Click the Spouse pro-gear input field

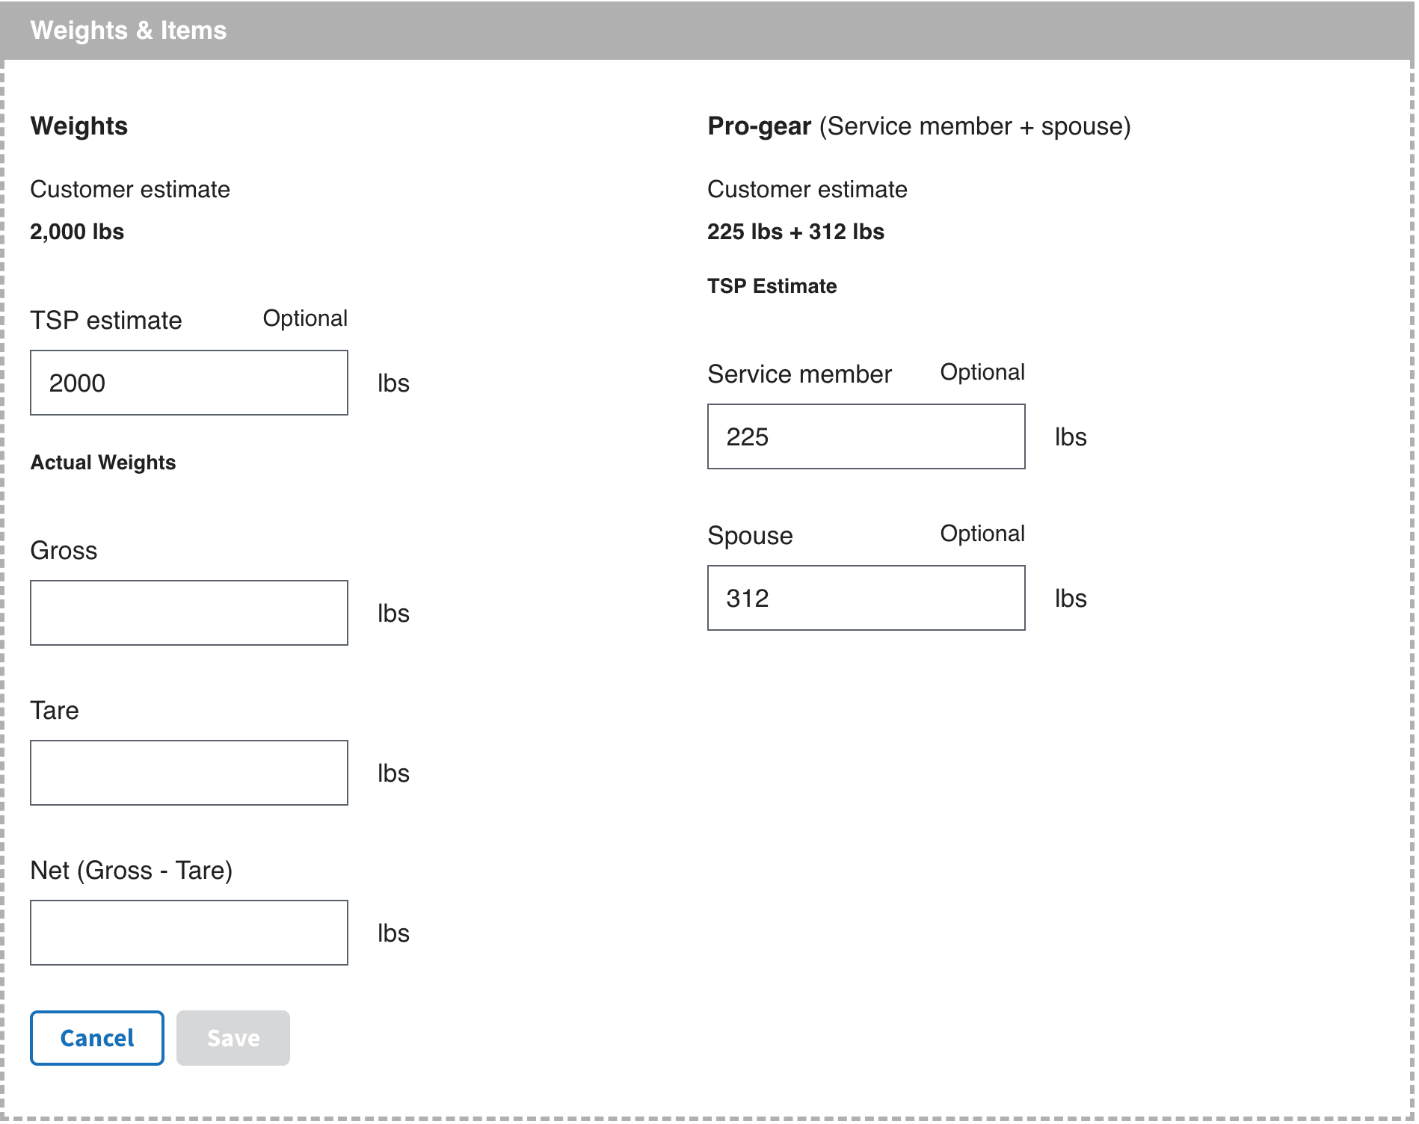867,598
